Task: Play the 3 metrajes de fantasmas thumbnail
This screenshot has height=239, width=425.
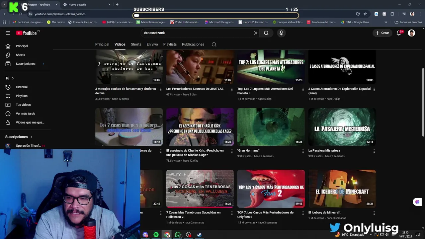Action: pos(129,67)
